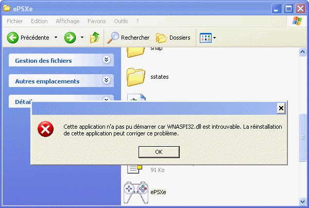Open the Fichier menu
This screenshot has height=208, width=309.
(x=15, y=21)
